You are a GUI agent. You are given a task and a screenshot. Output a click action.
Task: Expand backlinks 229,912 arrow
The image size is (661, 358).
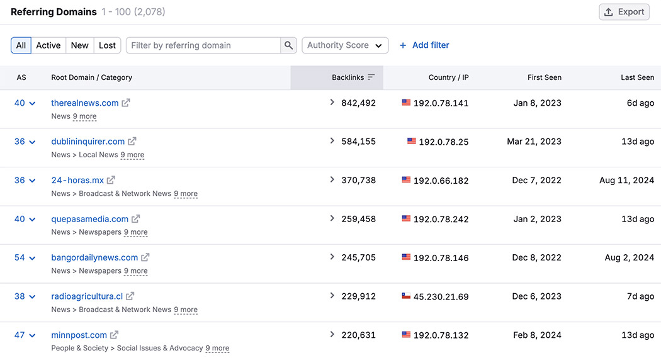tap(332, 296)
